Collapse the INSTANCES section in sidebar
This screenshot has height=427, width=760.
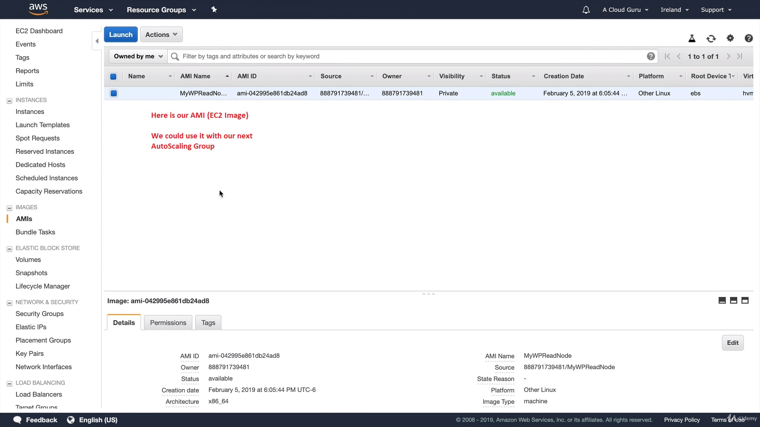[9, 100]
